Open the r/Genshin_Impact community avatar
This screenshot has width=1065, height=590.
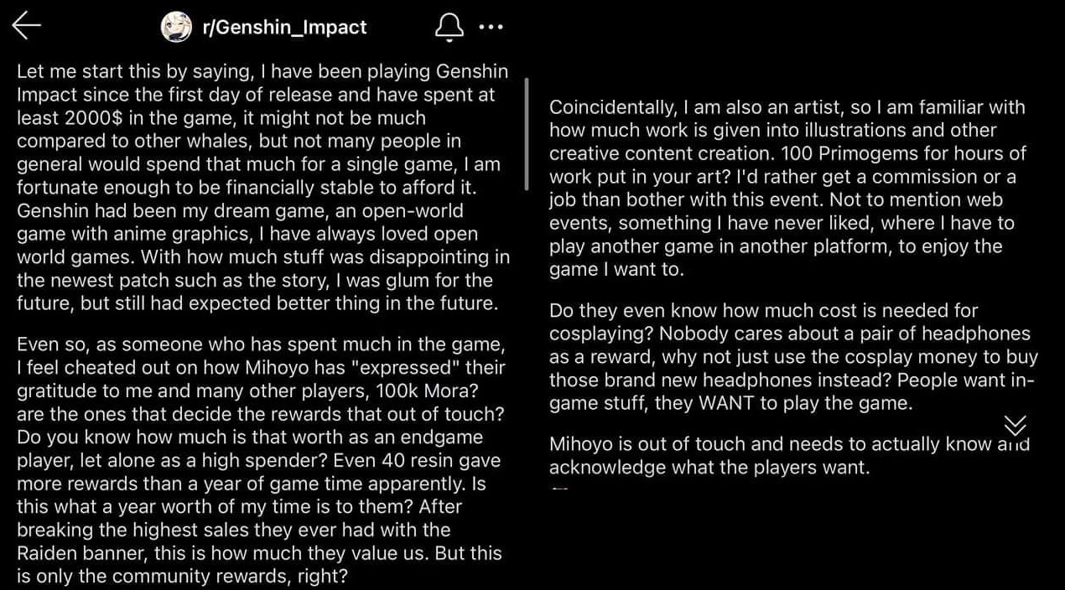pos(177,27)
